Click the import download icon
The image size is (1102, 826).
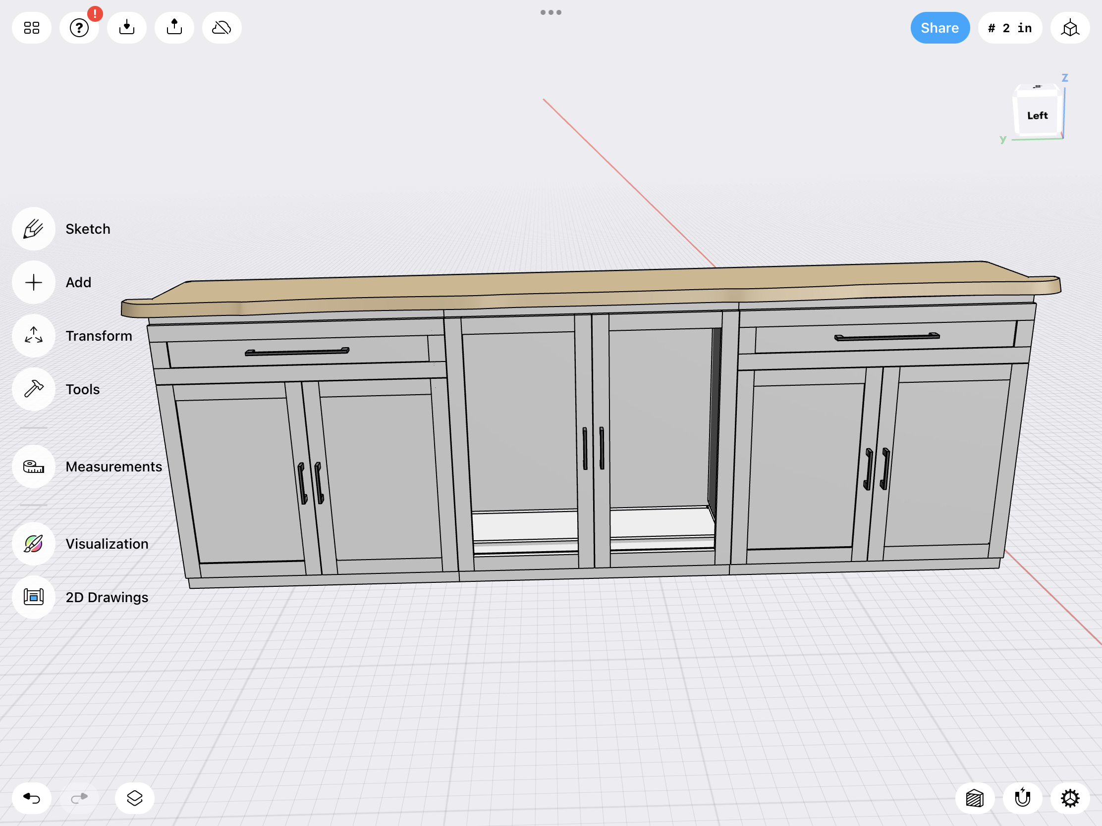pos(126,28)
